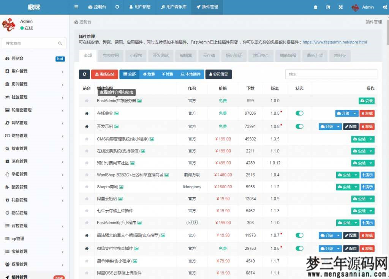The width and height of the screenshot is (389, 279).
Task: Disable the 在线命令 plugin toggle
Action: pyautogui.click(x=299, y=113)
